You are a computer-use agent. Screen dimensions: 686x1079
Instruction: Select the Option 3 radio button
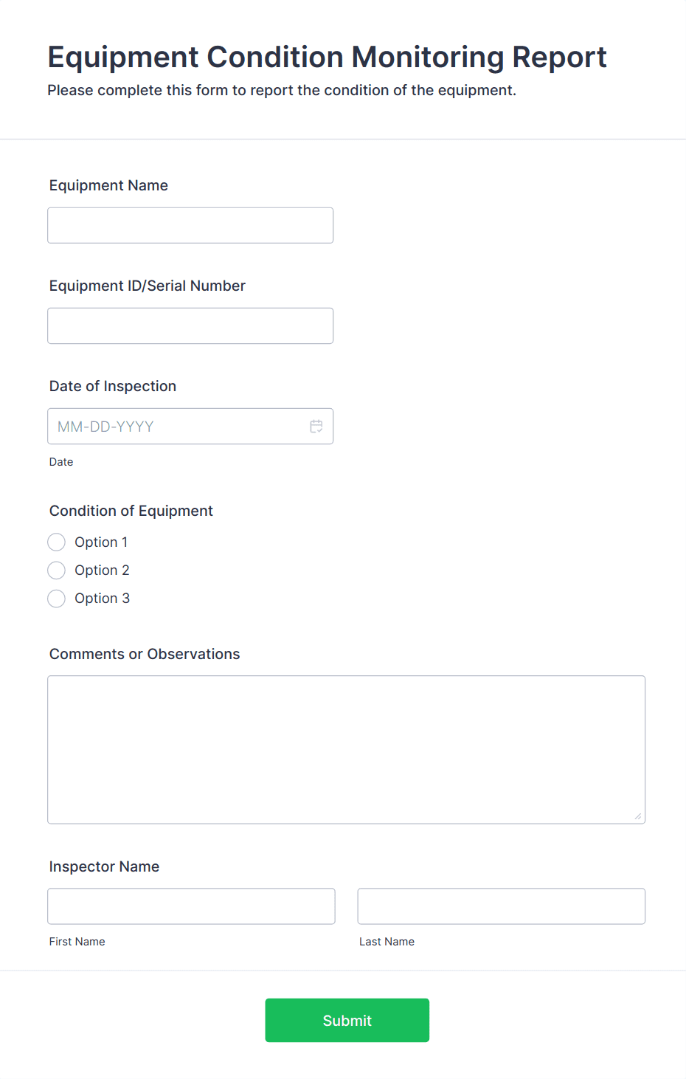56,599
